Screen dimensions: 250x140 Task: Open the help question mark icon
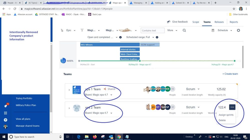pos(6,120)
